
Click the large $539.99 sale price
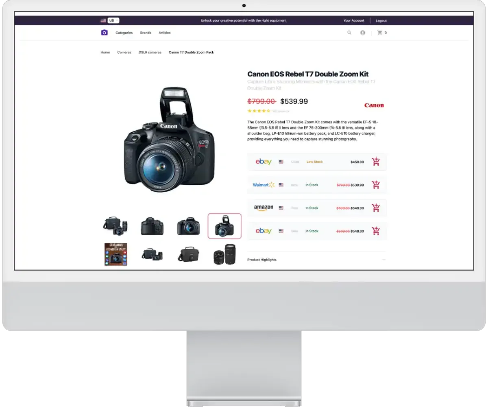pyautogui.click(x=294, y=101)
